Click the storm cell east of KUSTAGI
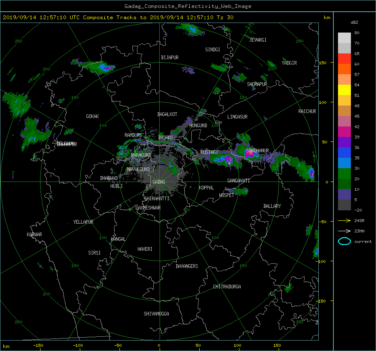Image resolution: width=376 pixels, height=351 pixels. pos(224,160)
